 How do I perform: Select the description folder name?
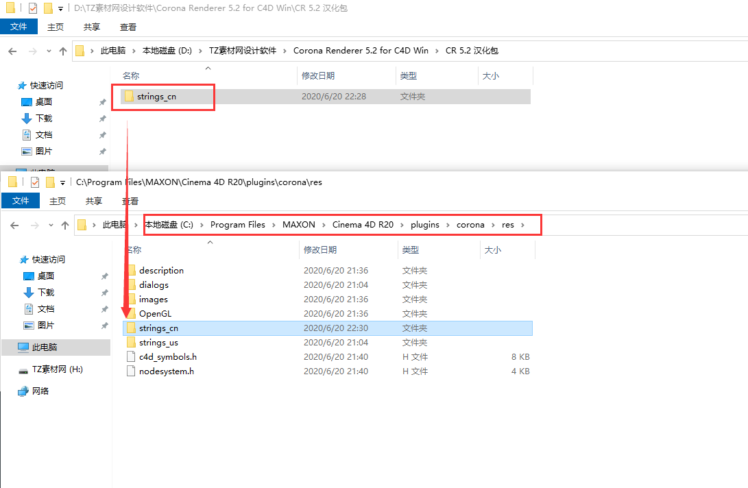161,271
